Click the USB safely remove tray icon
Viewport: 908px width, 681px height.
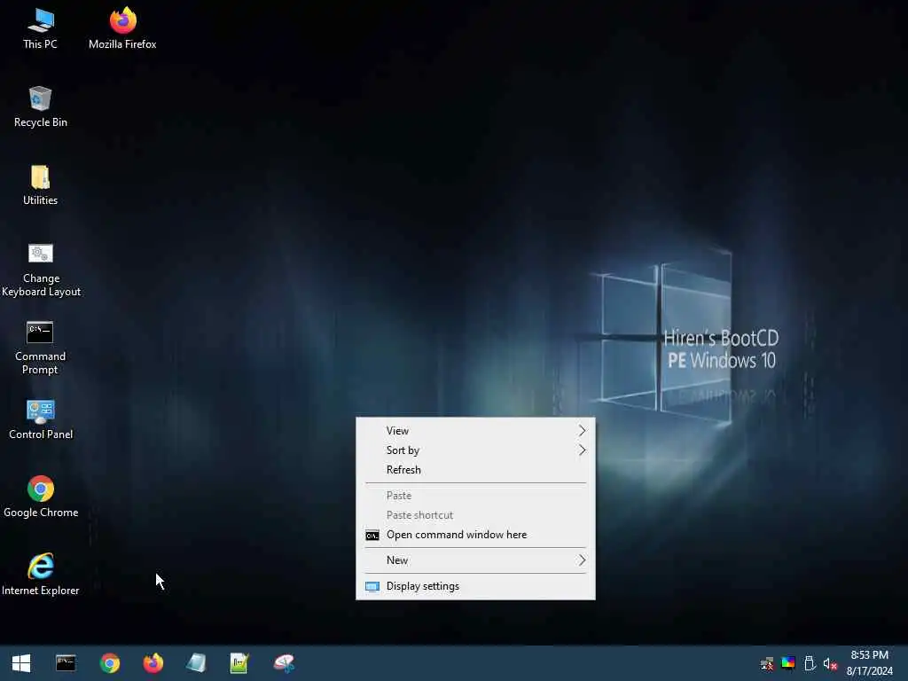pos(810,663)
